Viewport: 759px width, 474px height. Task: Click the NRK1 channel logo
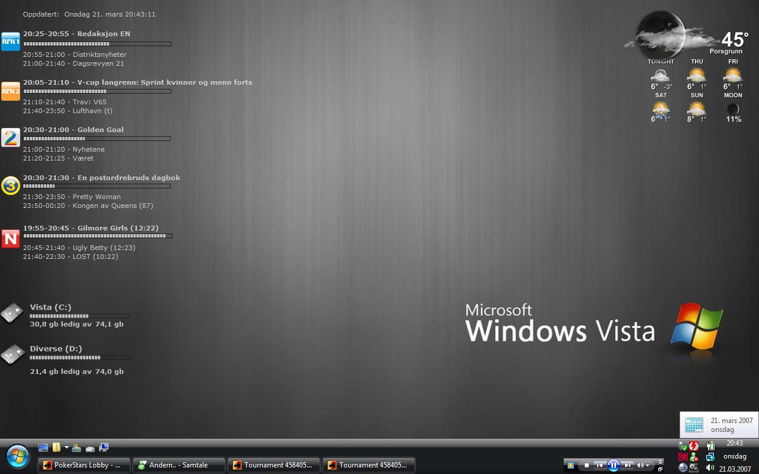[11, 41]
